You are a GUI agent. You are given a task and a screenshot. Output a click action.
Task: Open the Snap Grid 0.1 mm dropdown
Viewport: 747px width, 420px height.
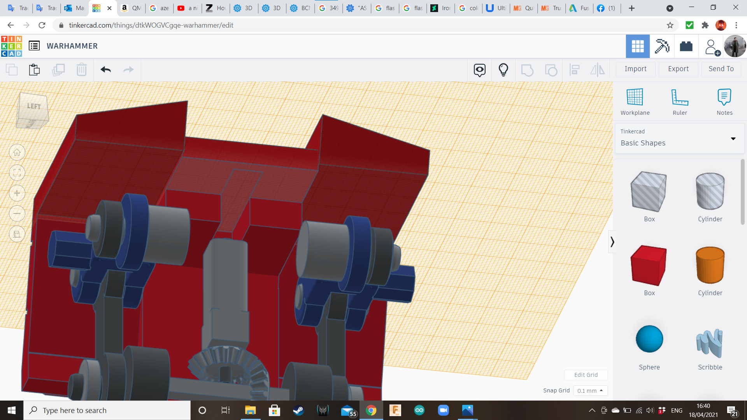point(590,390)
